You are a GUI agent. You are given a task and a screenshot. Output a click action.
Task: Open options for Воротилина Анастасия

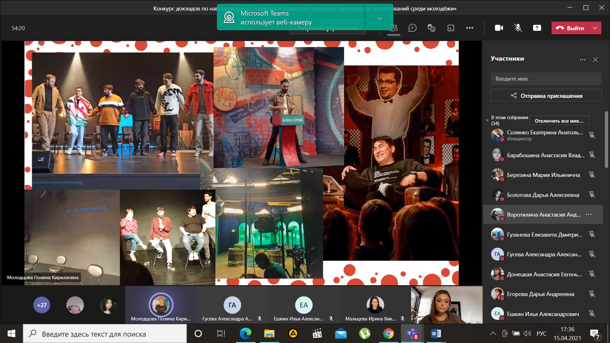(589, 214)
